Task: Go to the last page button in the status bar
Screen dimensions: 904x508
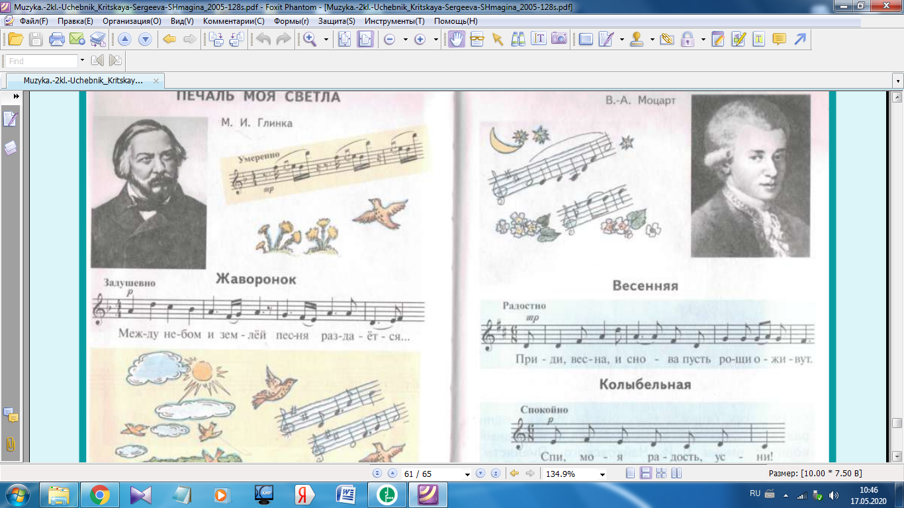Action: pos(494,474)
